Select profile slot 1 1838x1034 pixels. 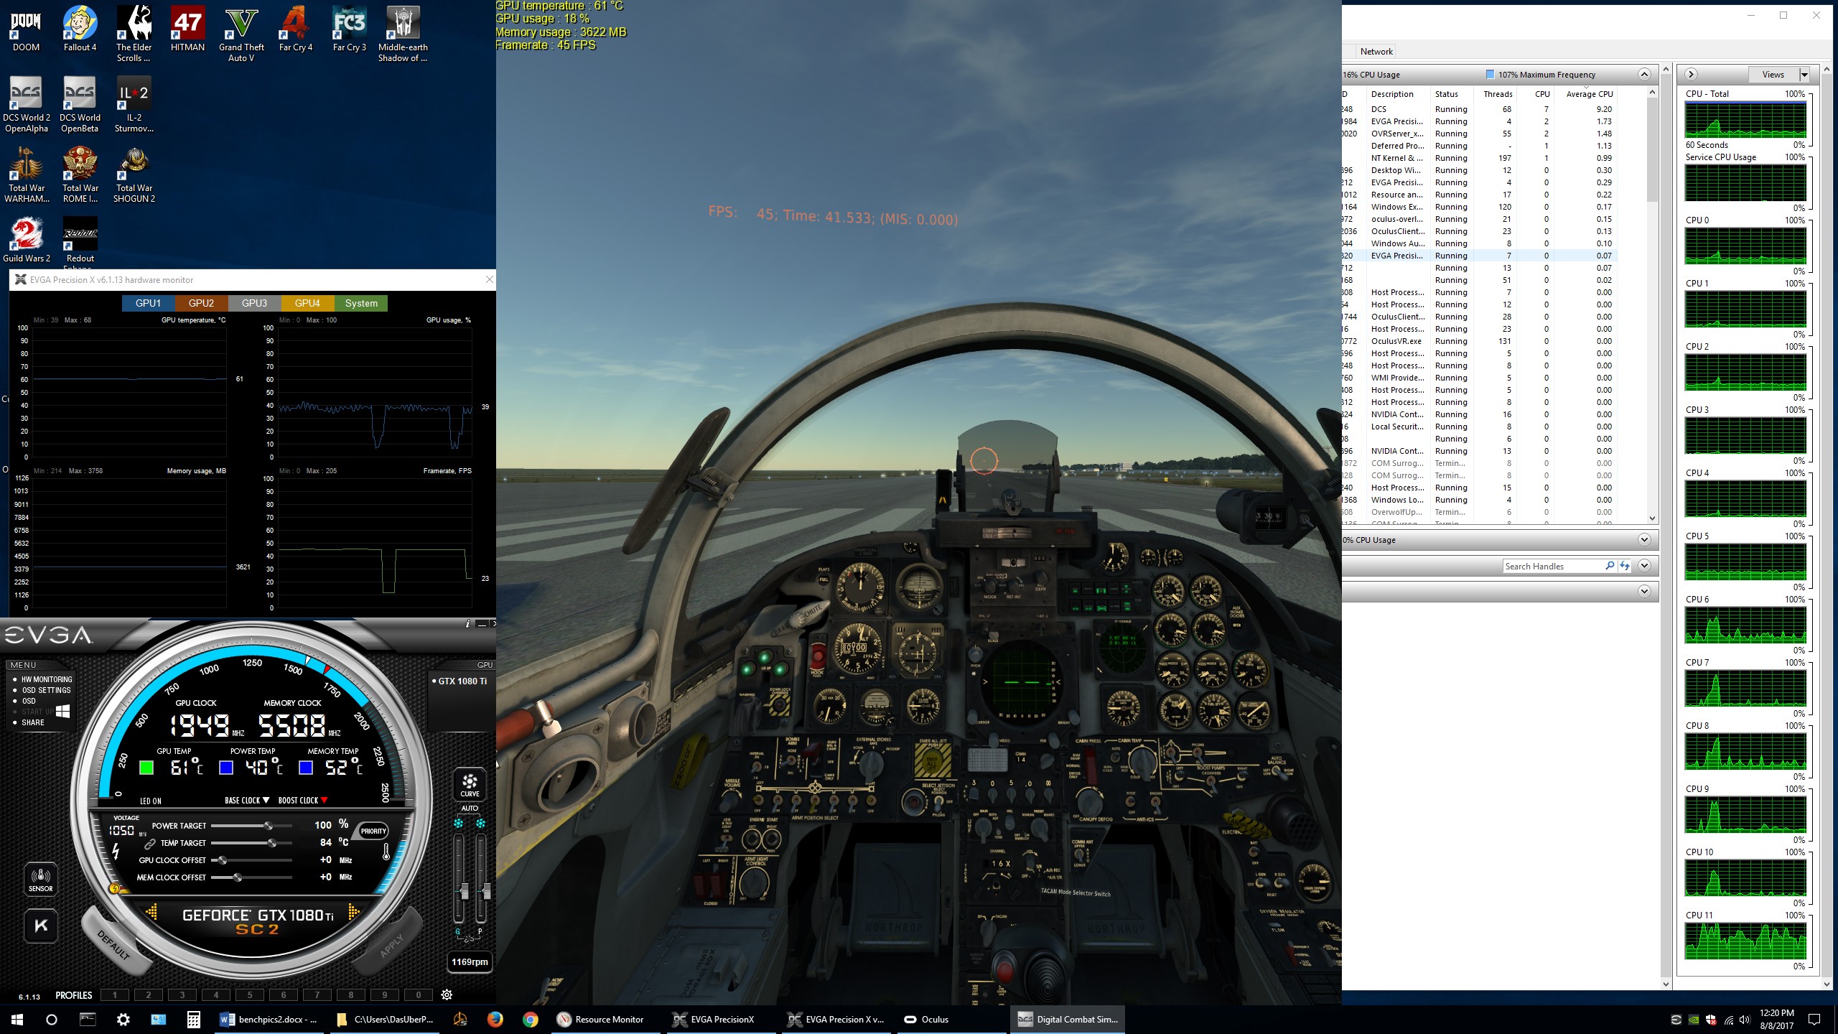[115, 995]
